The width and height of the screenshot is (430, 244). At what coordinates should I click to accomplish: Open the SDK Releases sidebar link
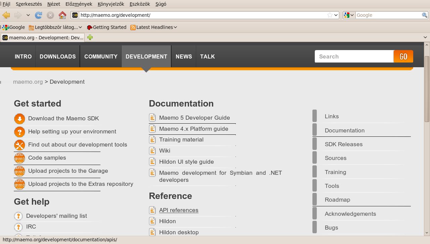(344, 144)
